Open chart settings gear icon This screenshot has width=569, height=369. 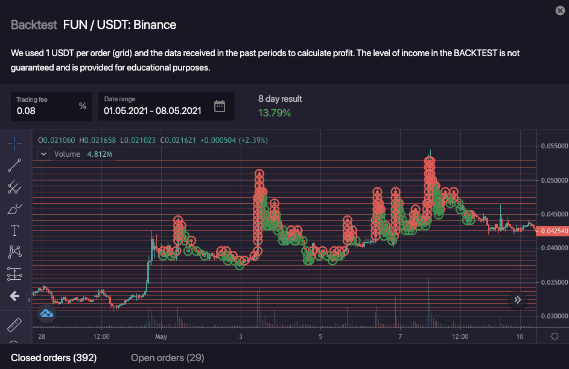(555, 336)
